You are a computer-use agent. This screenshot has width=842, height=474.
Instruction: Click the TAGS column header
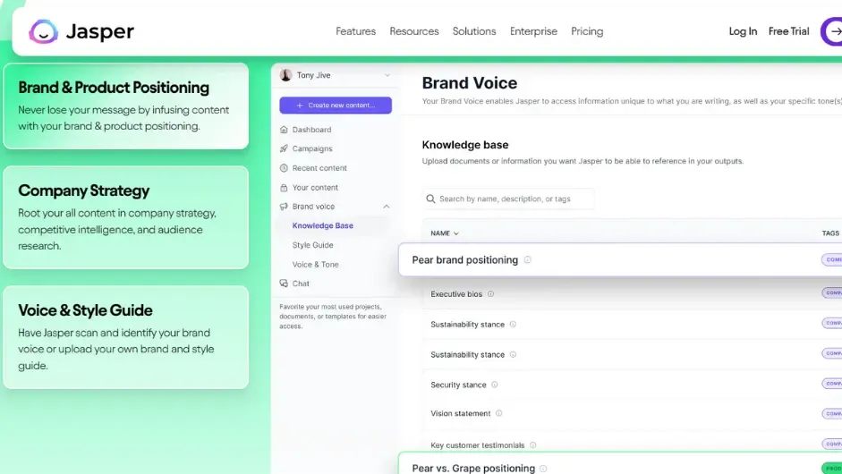click(830, 233)
